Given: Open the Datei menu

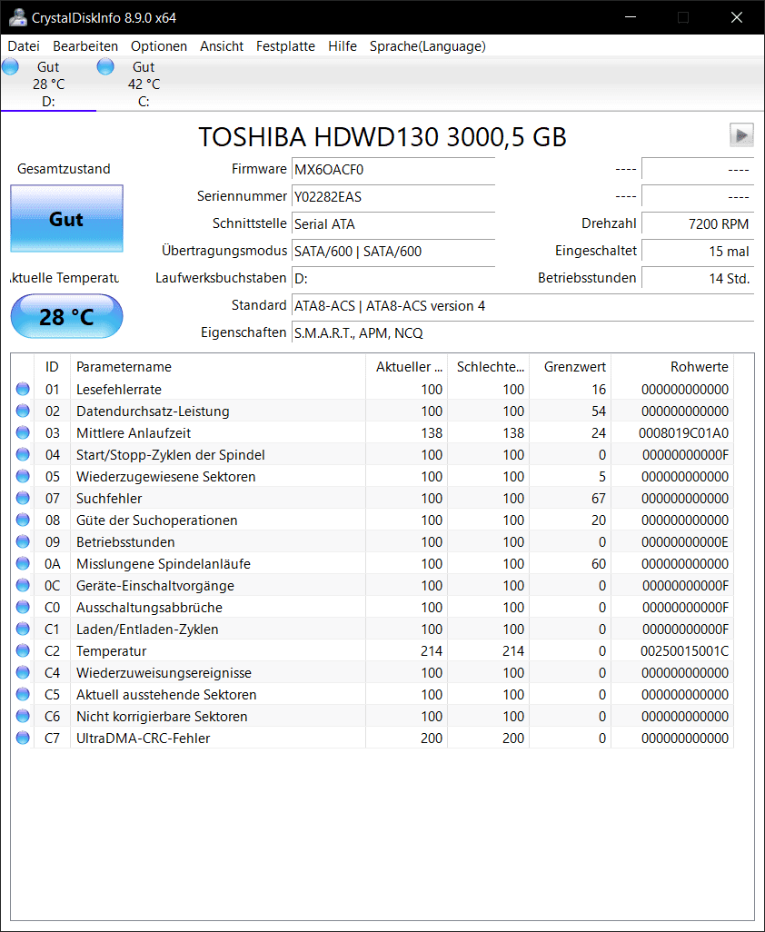Looking at the screenshot, I should (x=24, y=46).
